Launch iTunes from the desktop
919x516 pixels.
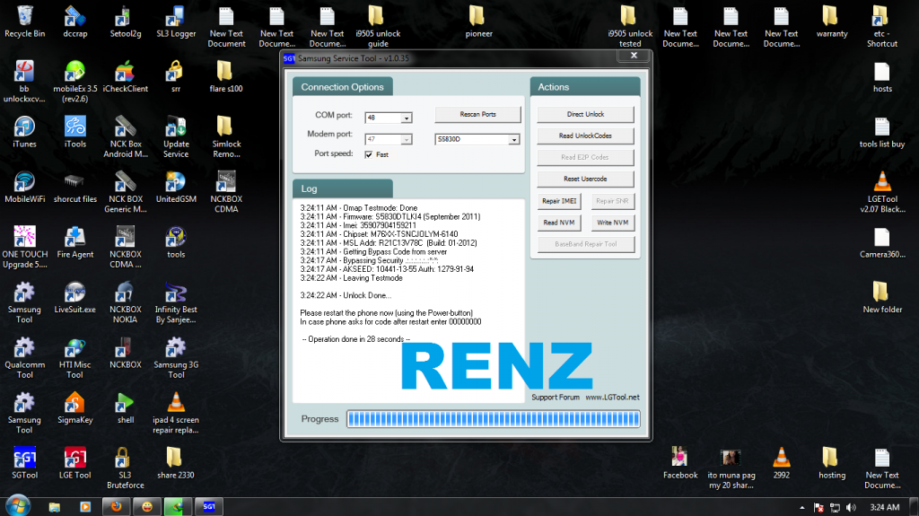pyautogui.click(x=24, y=133)
